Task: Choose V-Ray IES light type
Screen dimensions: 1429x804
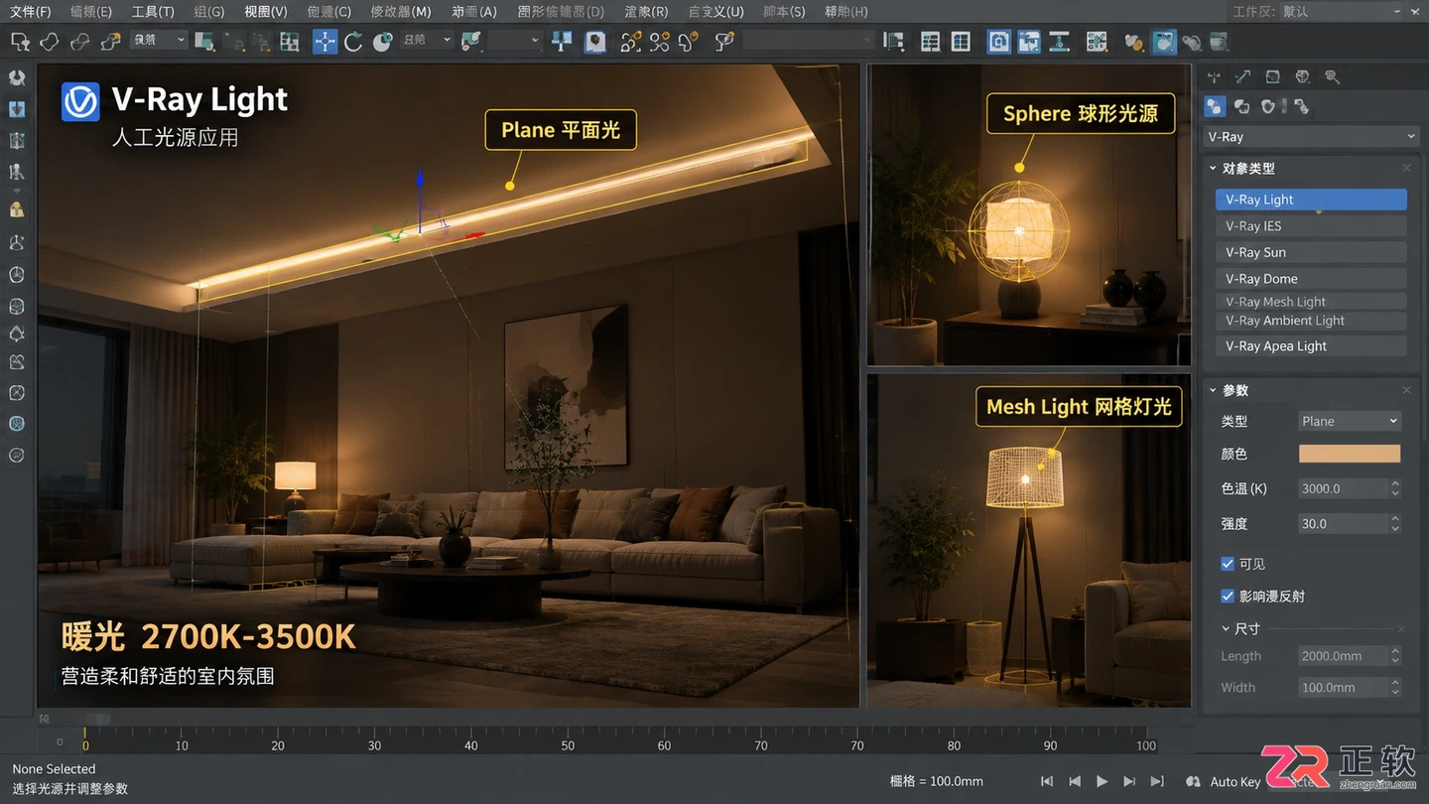Action: tap(1311, 226)
